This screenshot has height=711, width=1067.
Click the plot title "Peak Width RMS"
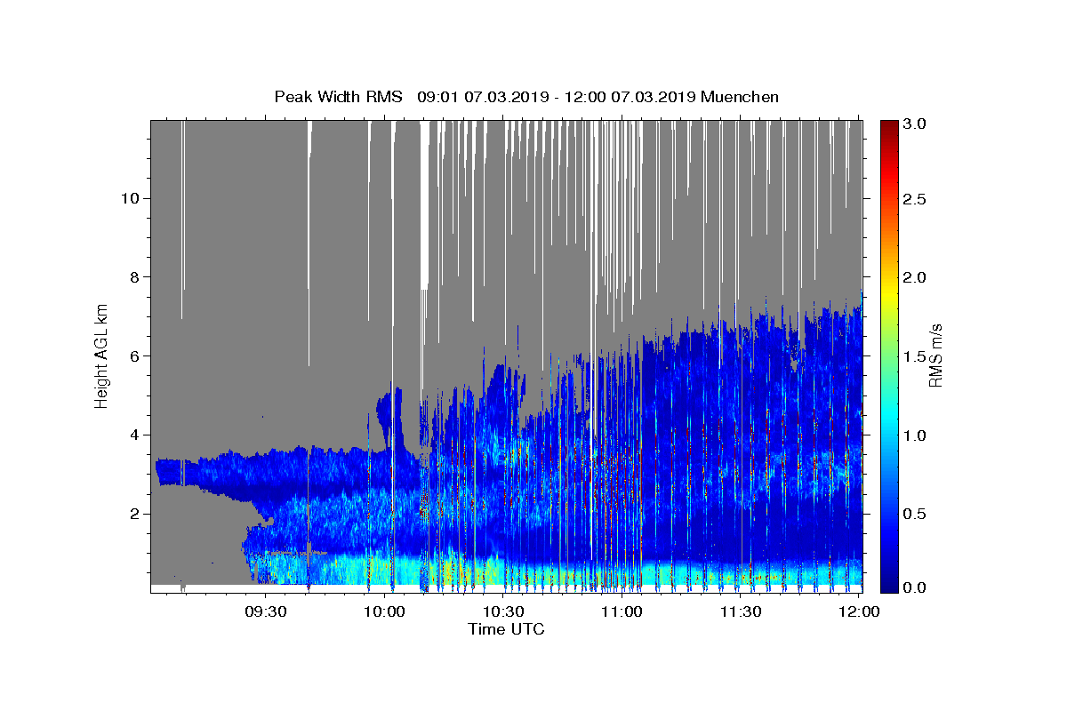tap(338, 97)
